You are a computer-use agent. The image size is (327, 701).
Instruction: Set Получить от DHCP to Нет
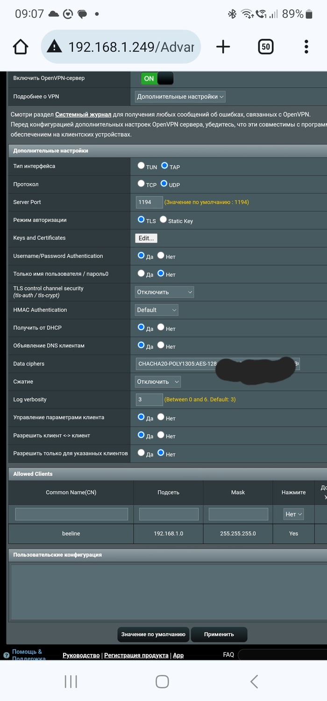tap(161, 327)
